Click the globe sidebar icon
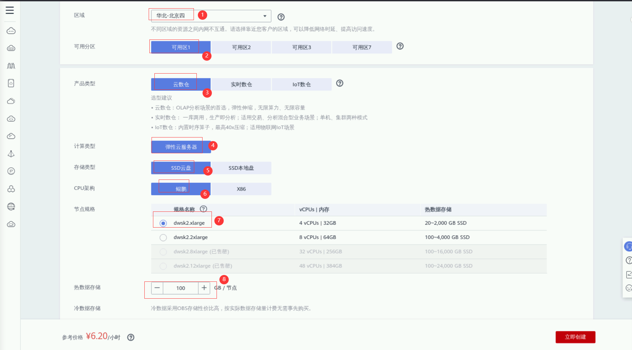 click(11, 206)
